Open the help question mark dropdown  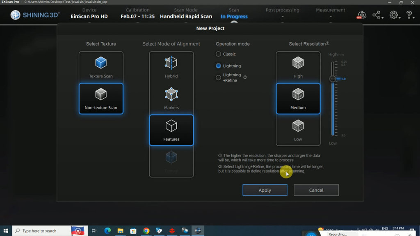[x=409, y=15]
